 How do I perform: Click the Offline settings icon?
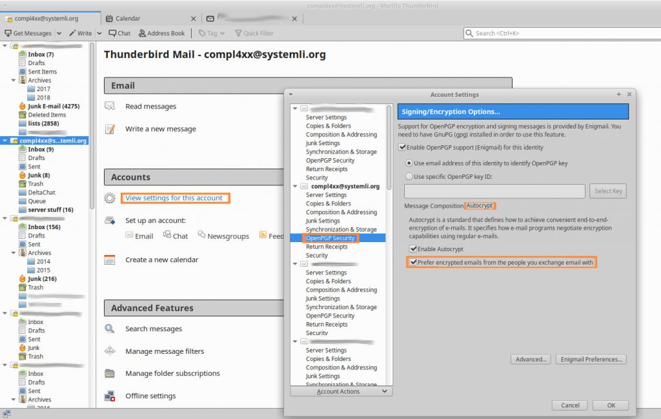pos(110,396)
